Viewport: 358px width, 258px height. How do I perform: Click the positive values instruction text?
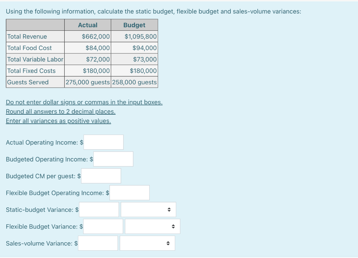pyautogui.click(x=58, y=121)
